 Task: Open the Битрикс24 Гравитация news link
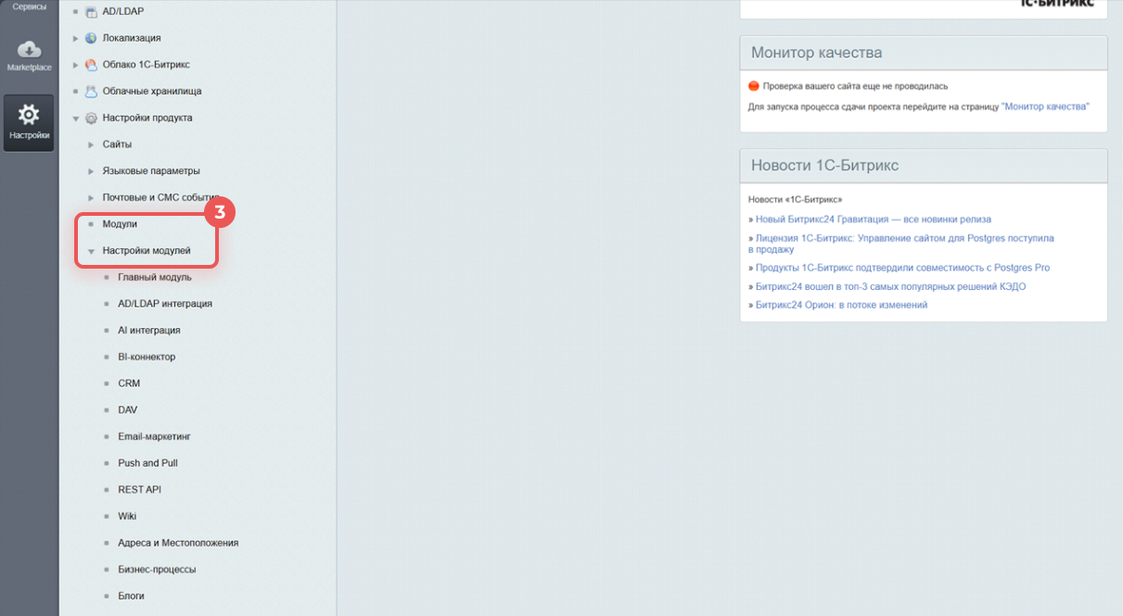point(874,220)
